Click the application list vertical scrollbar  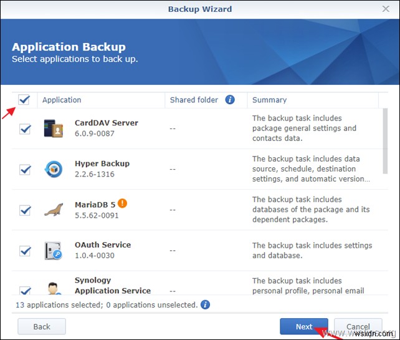pos(385,141)
